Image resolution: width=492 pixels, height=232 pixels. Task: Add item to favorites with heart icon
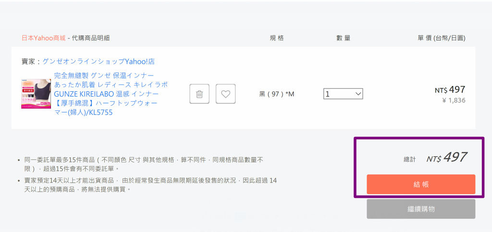(226, 94)
